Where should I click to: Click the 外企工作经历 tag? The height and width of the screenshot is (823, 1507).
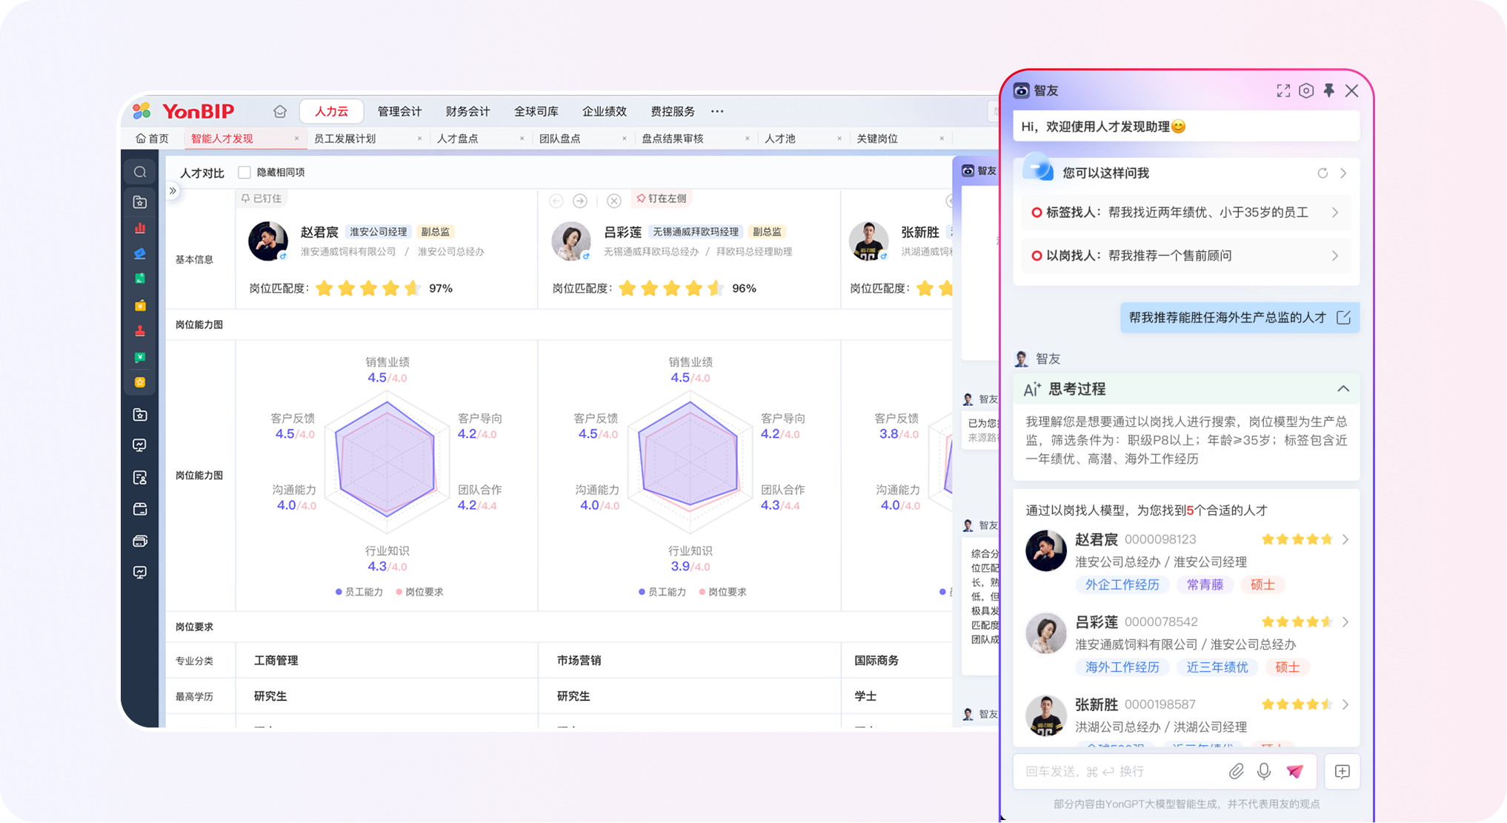[x=1122, y=584]
